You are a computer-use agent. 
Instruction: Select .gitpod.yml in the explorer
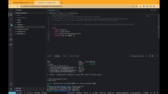click(20, 27)
